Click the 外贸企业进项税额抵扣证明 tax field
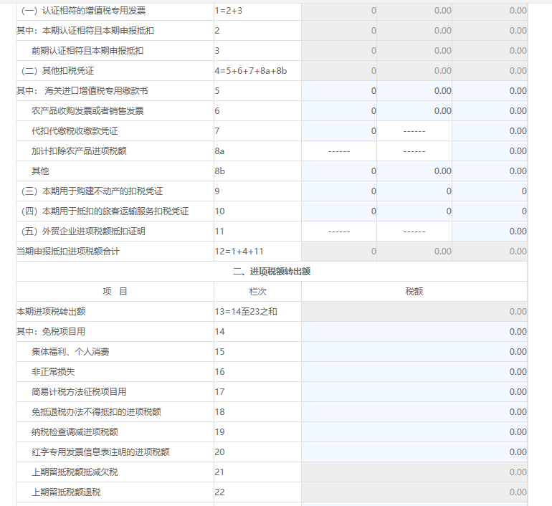The image size is (552, 506). tap(490, 231)
